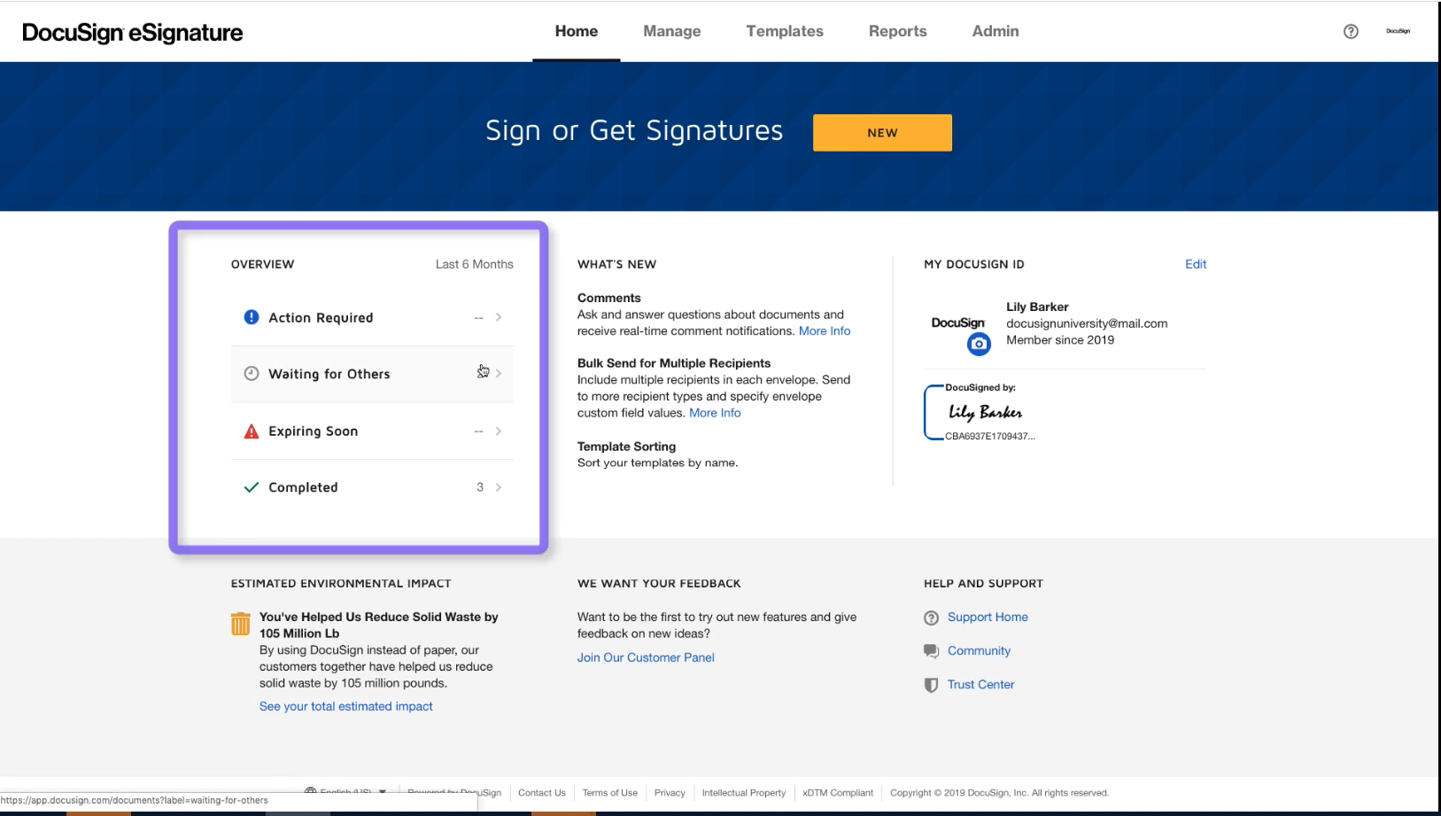Viewport: 1441px width, 816px height.
Task: Click the Waiting for Others clock icon
Action: pyautogui.click(x=252, y=374)
